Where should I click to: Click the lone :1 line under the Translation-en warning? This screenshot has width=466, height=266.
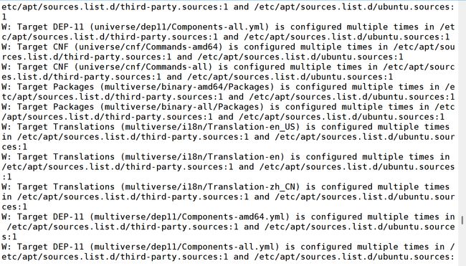click(x=6, y=177)
